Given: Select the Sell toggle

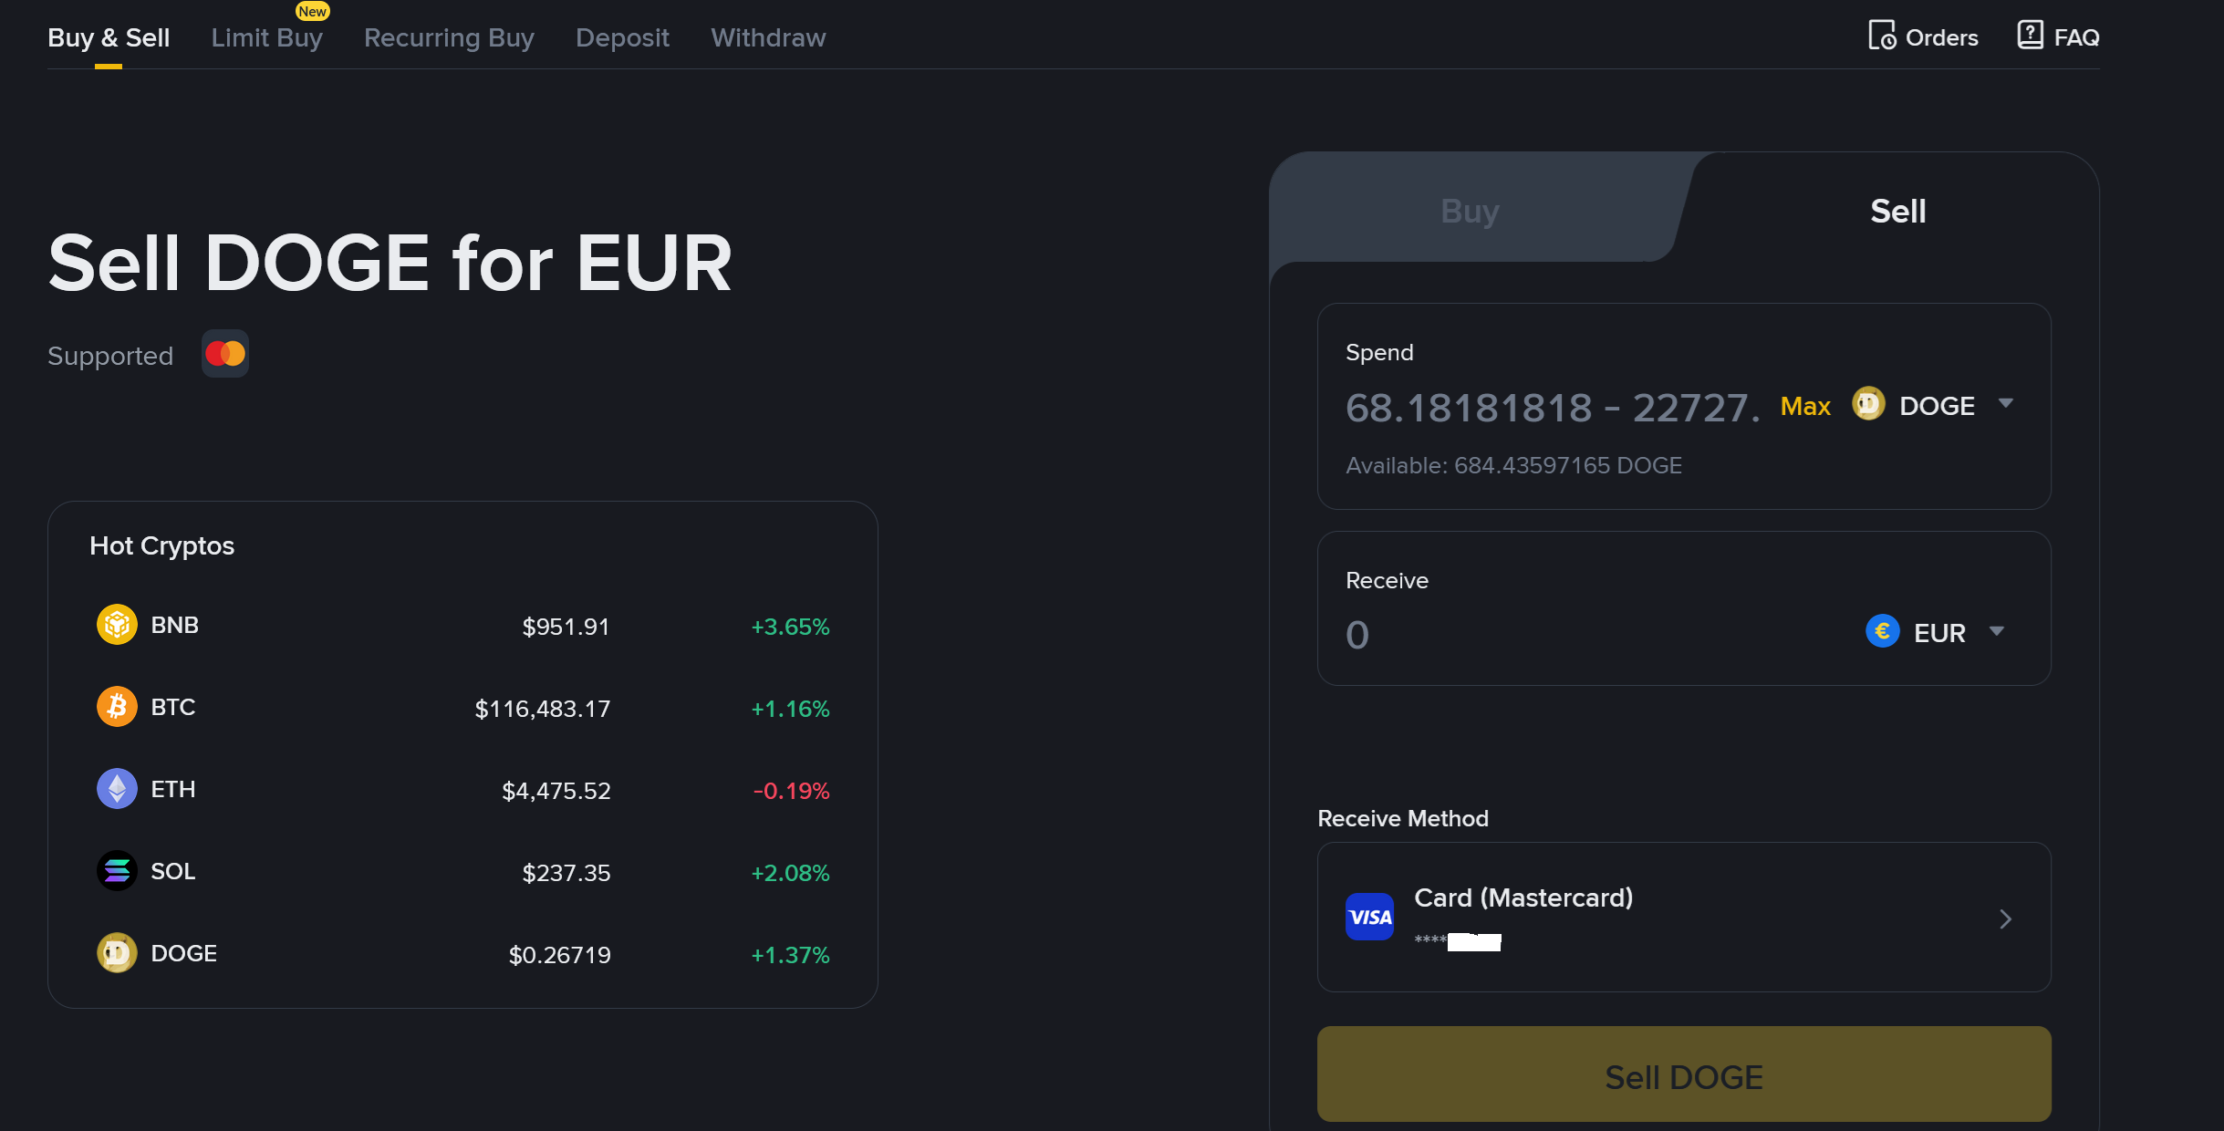Looking at the screenshot, I should pyautogui.click(x=1897, y=211).
